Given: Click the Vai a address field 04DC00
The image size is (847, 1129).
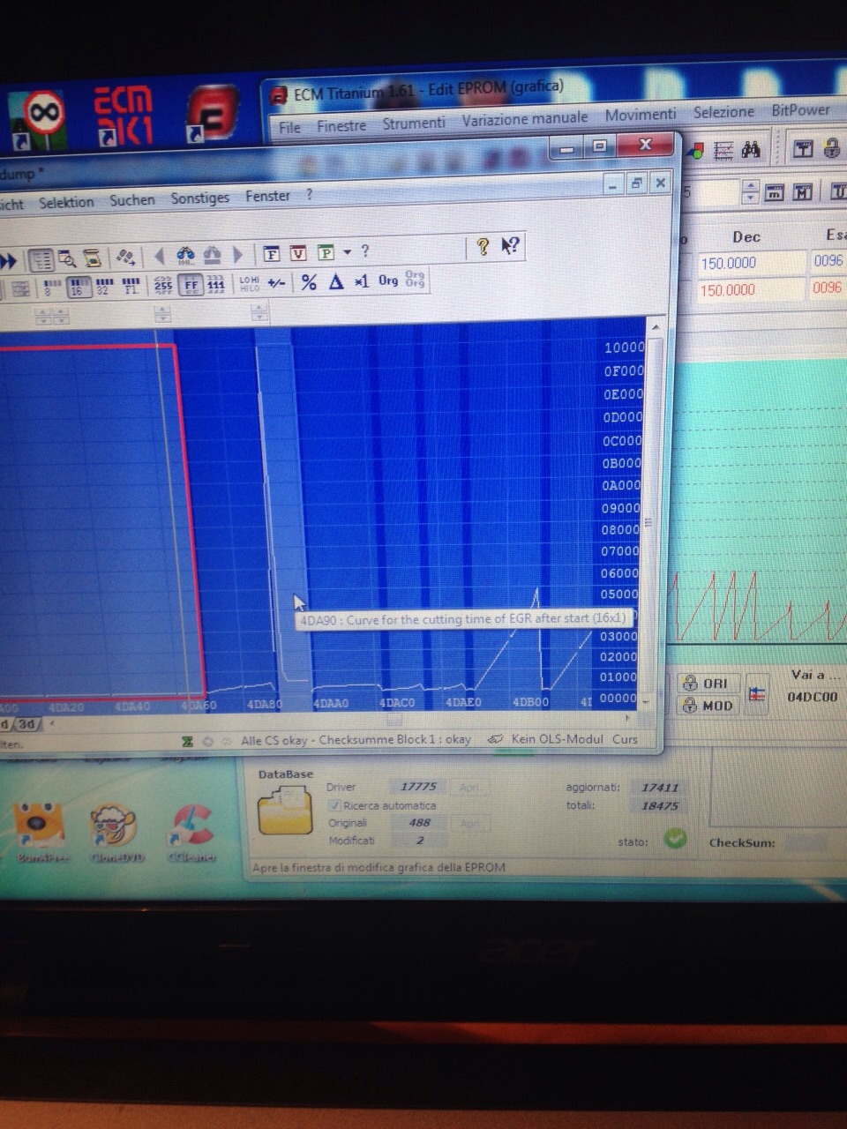Looking at the screenshot, I should (x=812, y=697).
